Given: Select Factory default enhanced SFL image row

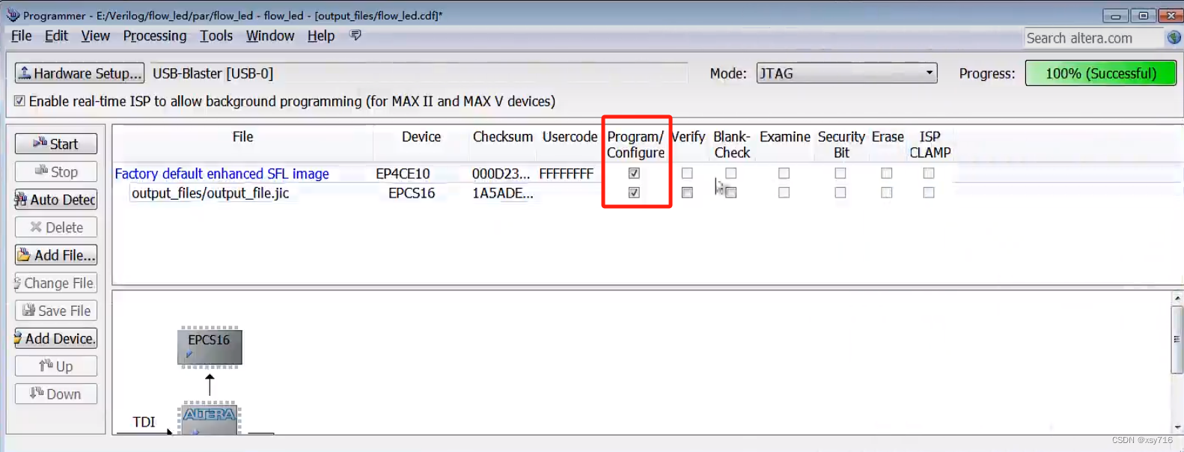Looking at the screenshot, I should pos(222,174).
